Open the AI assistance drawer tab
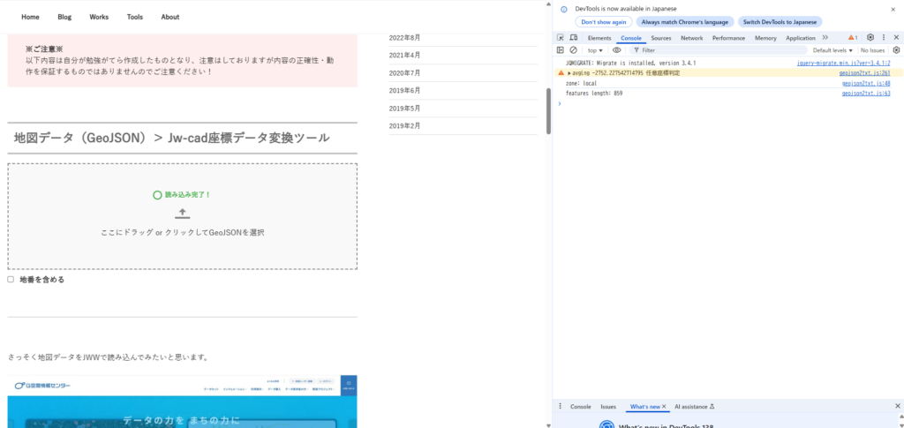904x428 pixels. (695, 407)
